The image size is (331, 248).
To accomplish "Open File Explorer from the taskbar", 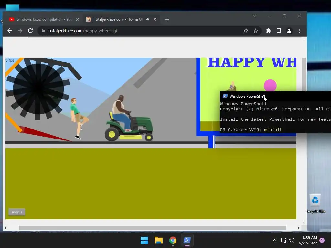I will pos(158,240).
